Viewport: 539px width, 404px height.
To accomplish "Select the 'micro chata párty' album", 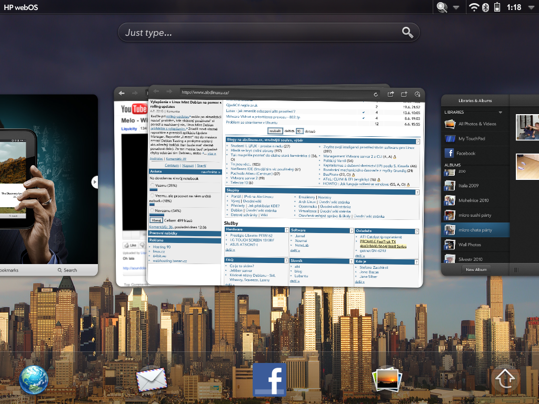I will pyautogui.click(x=475, y=230).
